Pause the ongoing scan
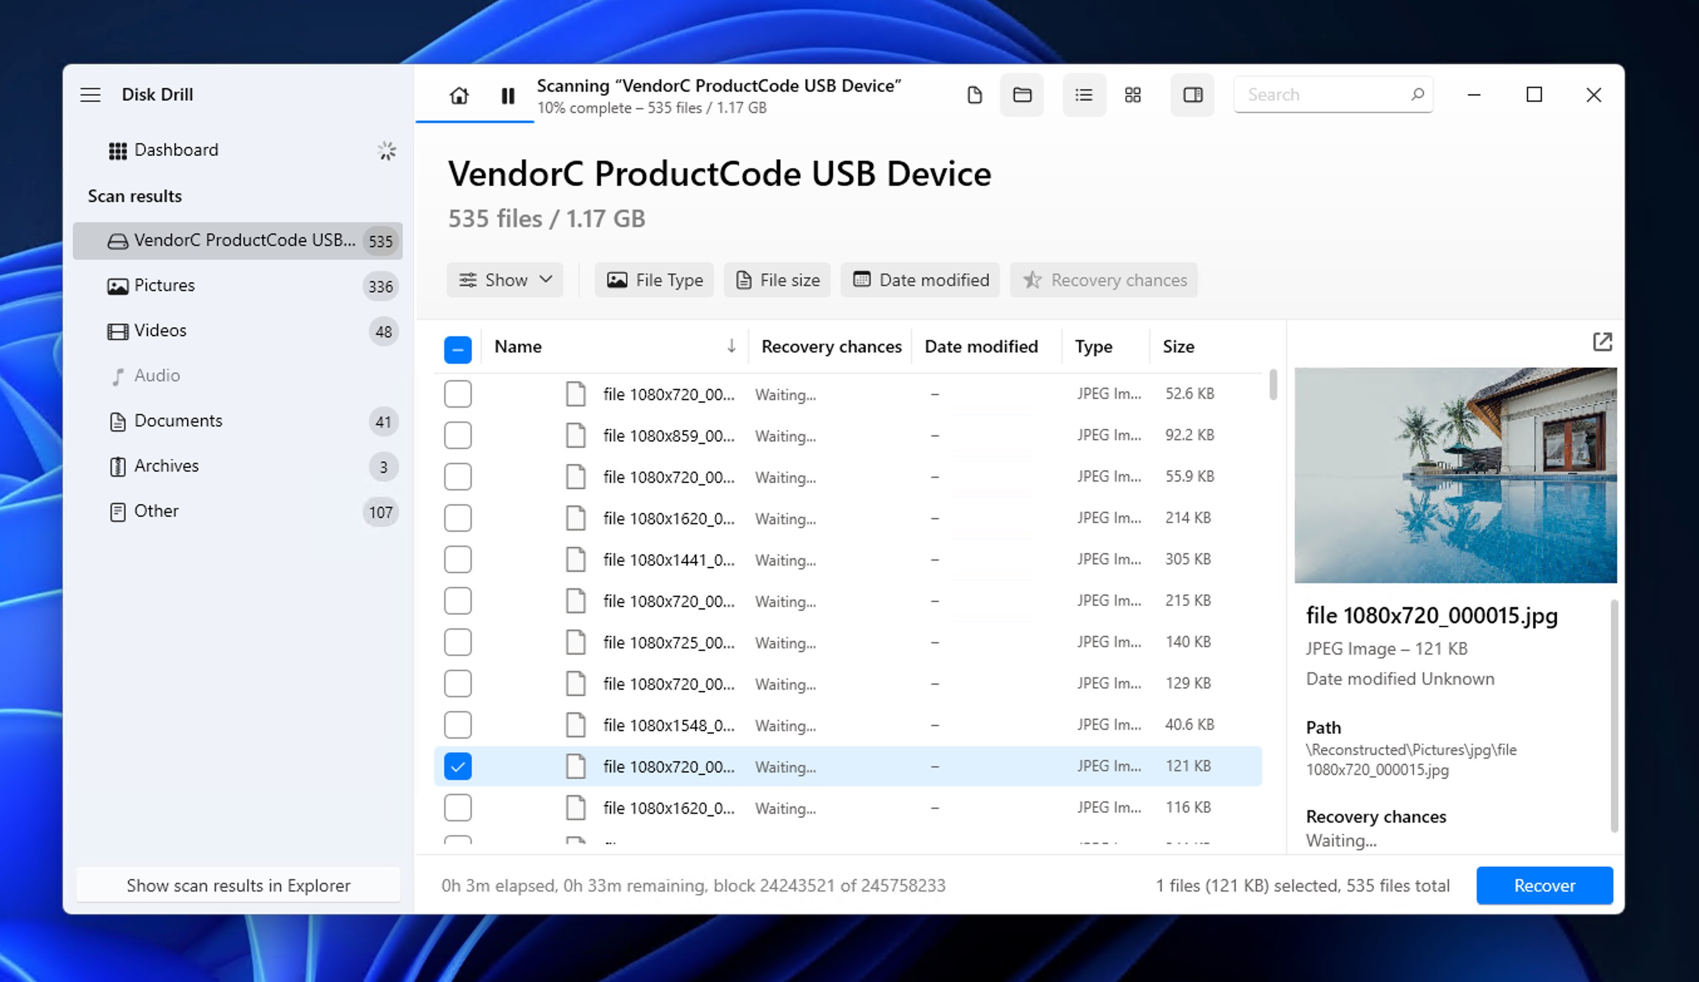Viewport: 1699px width, 982px height. 508,96
